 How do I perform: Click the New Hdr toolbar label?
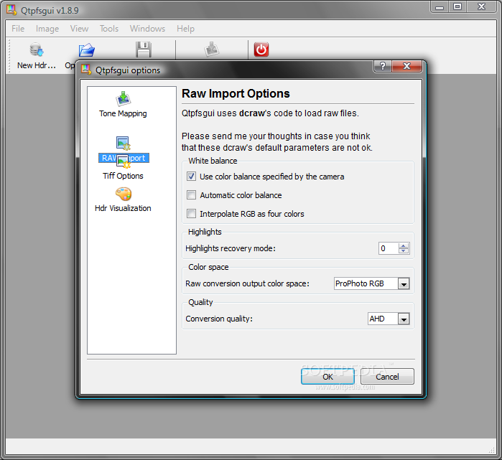pyautogui.click(x=37, y=65)
